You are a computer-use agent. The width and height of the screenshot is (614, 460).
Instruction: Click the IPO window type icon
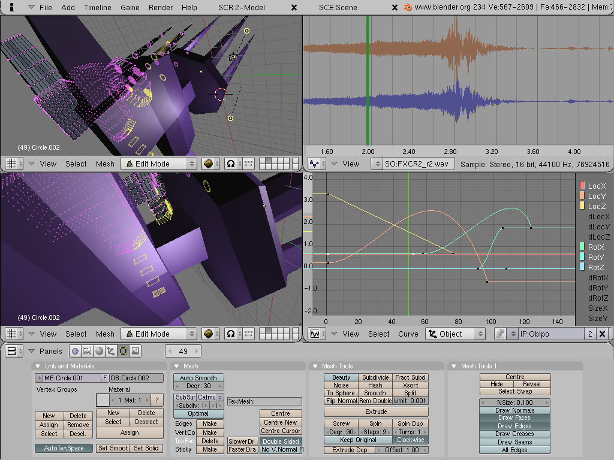click(314, 334)
